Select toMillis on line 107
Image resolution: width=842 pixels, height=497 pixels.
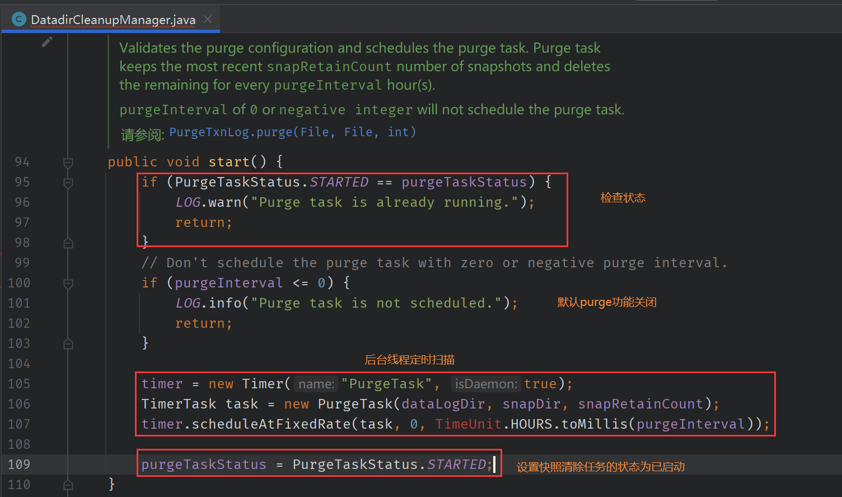tap(595, 424)
